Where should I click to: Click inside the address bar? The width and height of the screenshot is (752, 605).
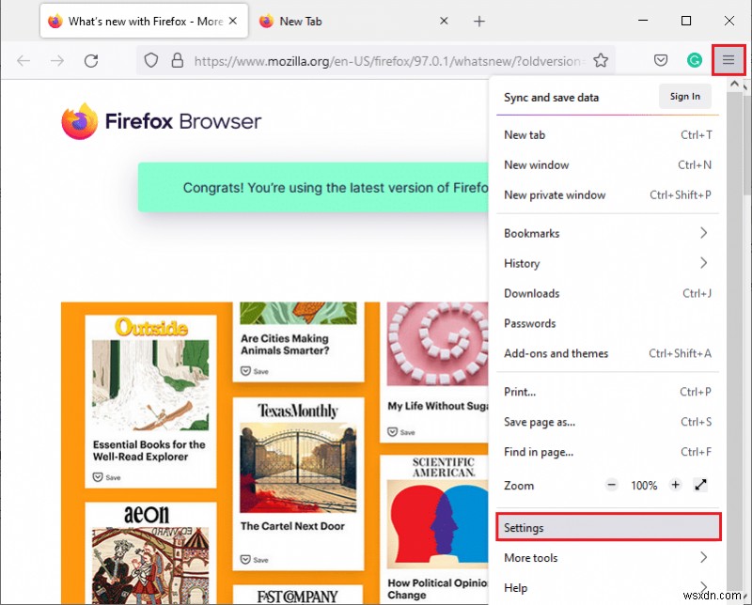376,59
